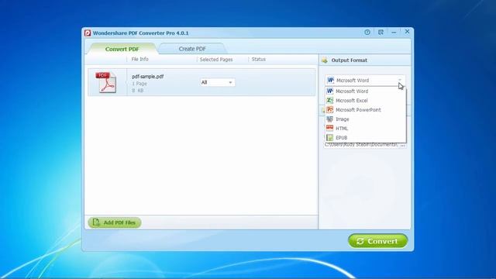Click the Add PDF Files button
This screenshot has height=279, width=496.
(x=115, y=222)
